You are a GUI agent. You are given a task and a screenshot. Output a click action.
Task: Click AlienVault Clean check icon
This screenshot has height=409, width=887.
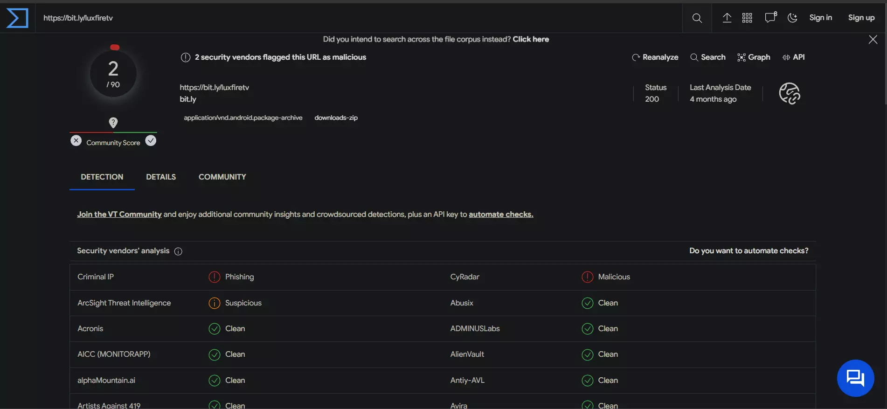[587, 354]
